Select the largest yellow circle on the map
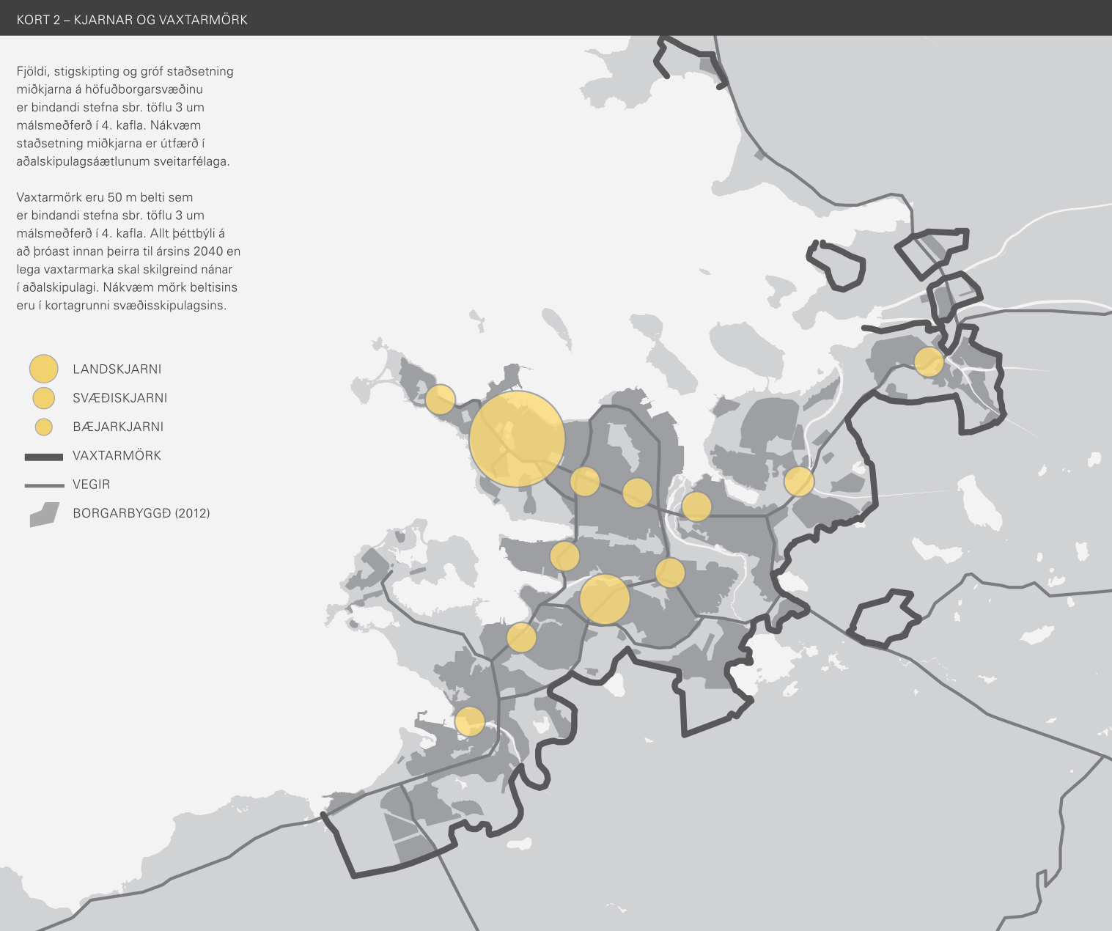This screenshot has width=1112, height=931. pos(518,438)
